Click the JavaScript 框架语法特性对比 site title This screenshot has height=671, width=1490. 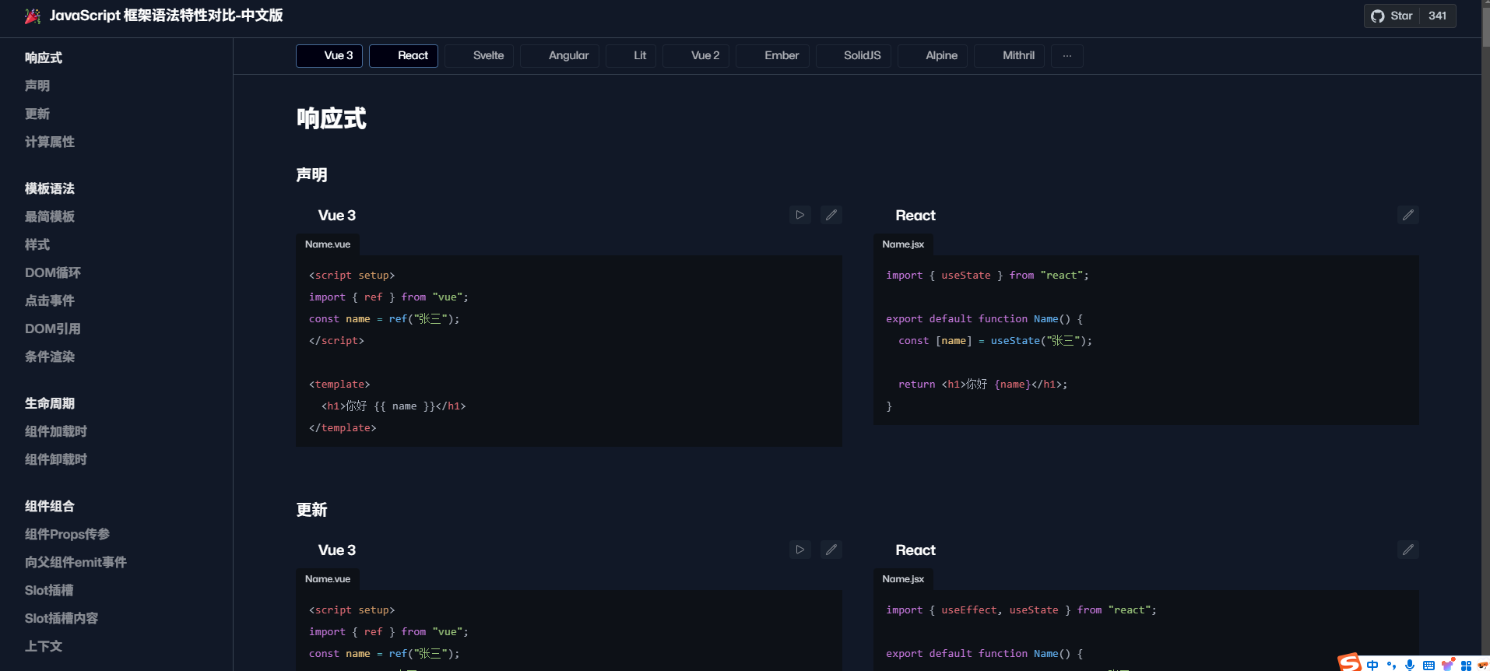tap(166, 16)
